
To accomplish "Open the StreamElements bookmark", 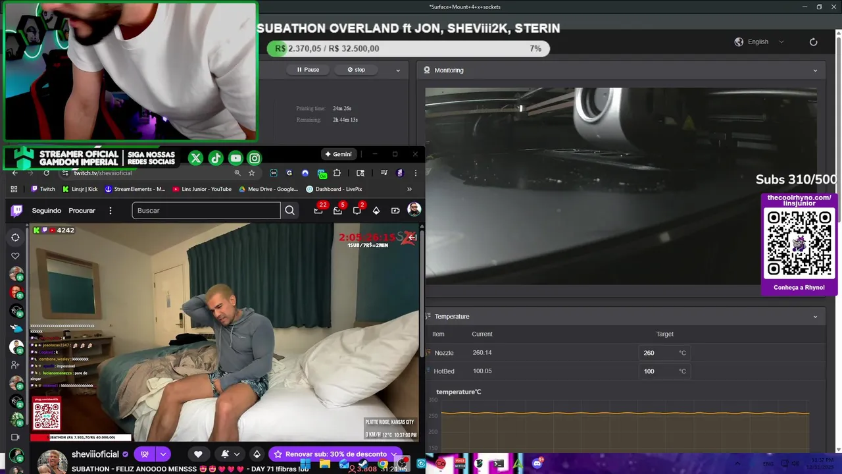I will pyautogui.click(x=135, y=189).
